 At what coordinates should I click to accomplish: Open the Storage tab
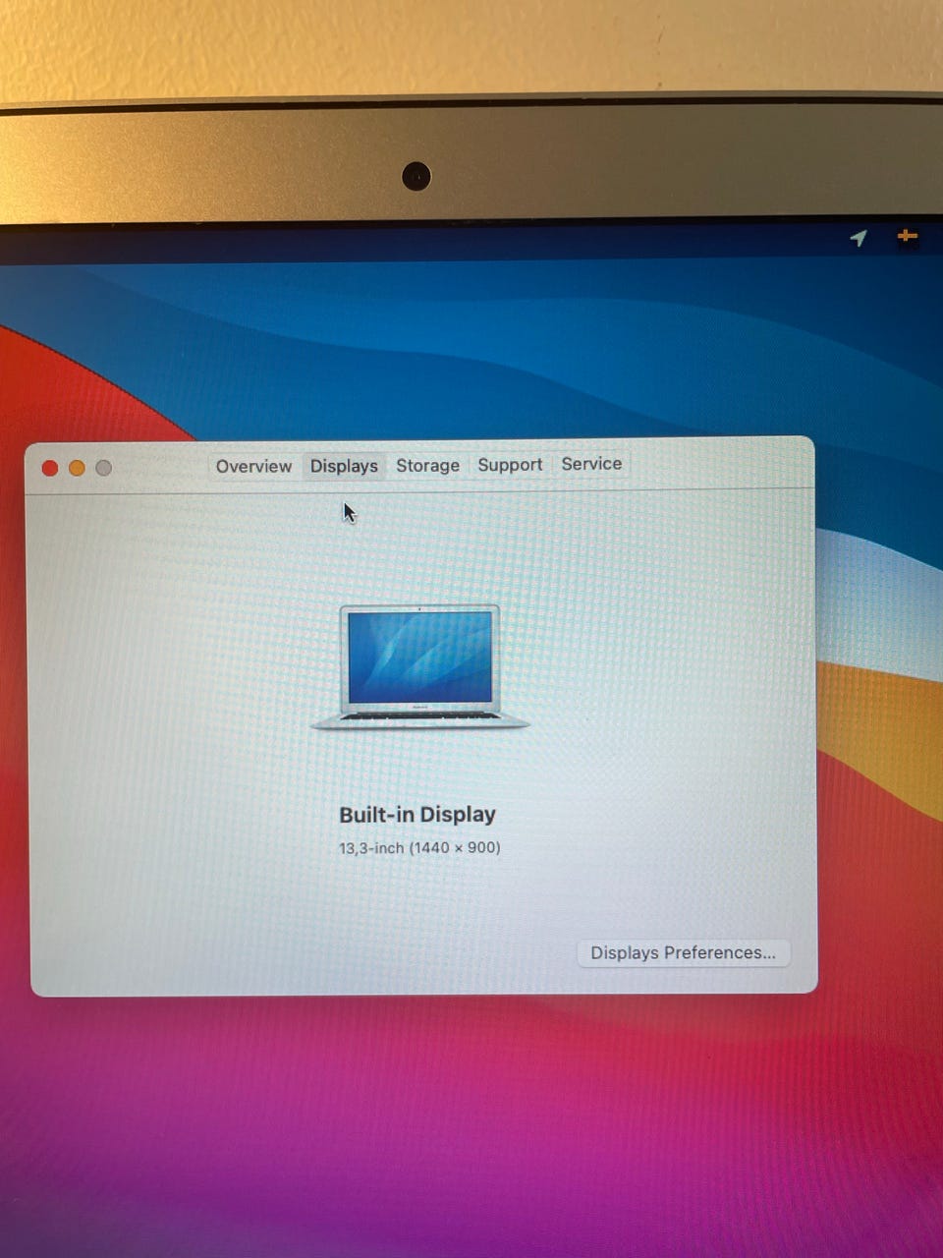pyautogui.click(x=427, y=465)
